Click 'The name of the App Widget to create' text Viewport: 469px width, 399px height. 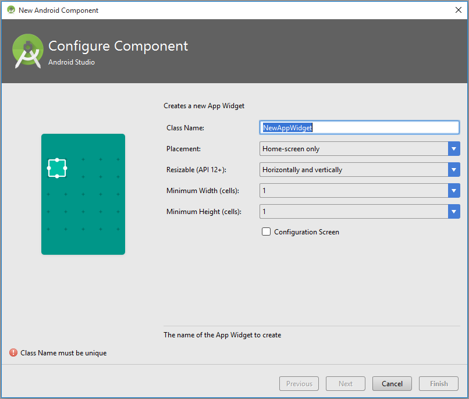coord(222,335)
